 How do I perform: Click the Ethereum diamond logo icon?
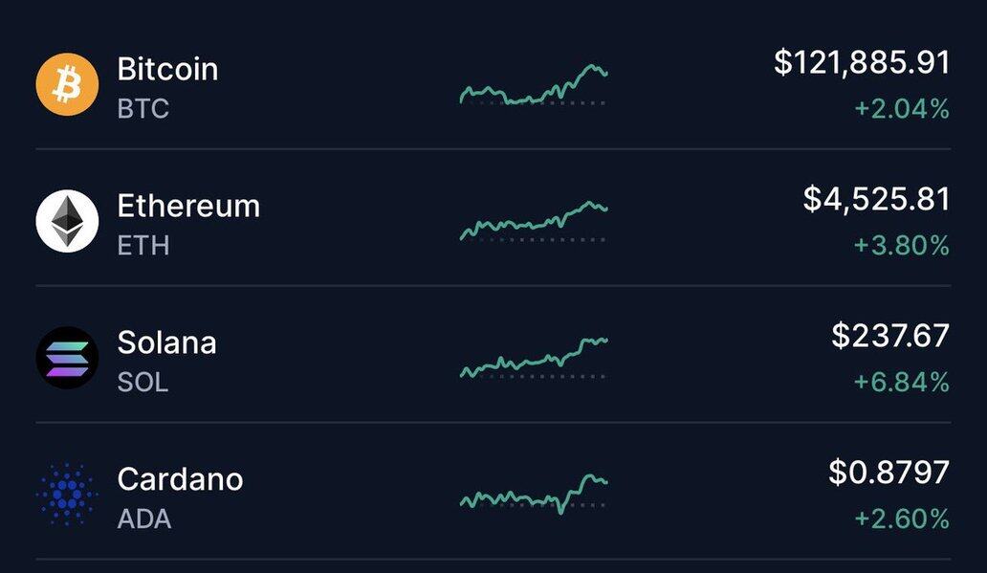[67, 221]
